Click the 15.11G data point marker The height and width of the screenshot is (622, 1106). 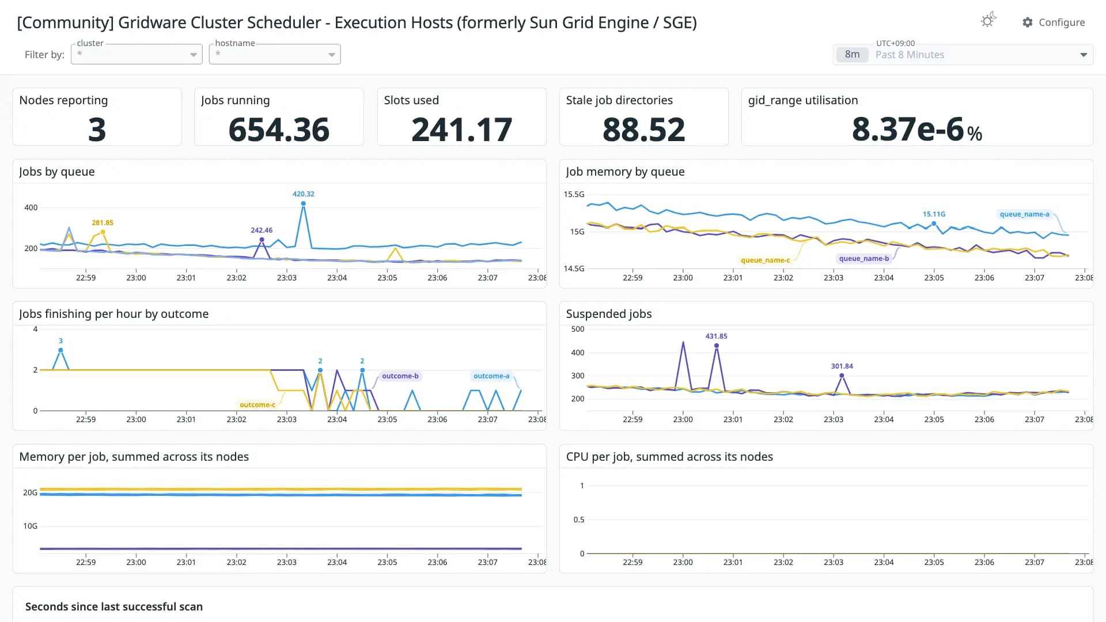click(x=934, y=223)
